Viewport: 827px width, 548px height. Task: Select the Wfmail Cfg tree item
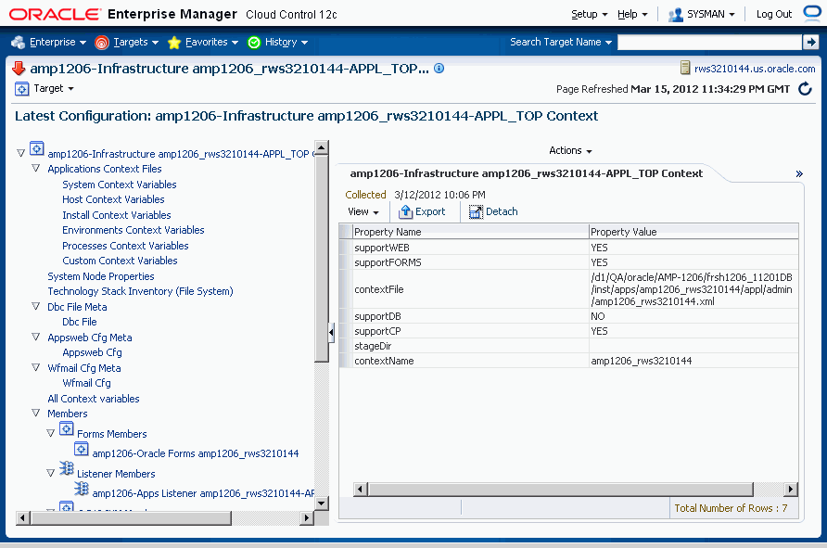tap(86, 383)
